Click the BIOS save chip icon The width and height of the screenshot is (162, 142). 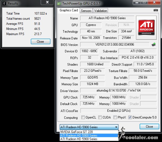(x=154, y=45)
